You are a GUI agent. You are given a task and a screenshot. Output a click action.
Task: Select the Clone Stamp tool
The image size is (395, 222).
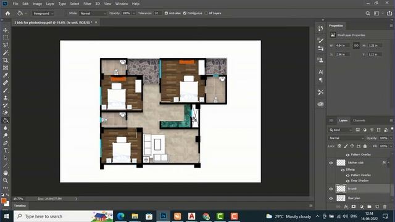[x=6, y=98]
